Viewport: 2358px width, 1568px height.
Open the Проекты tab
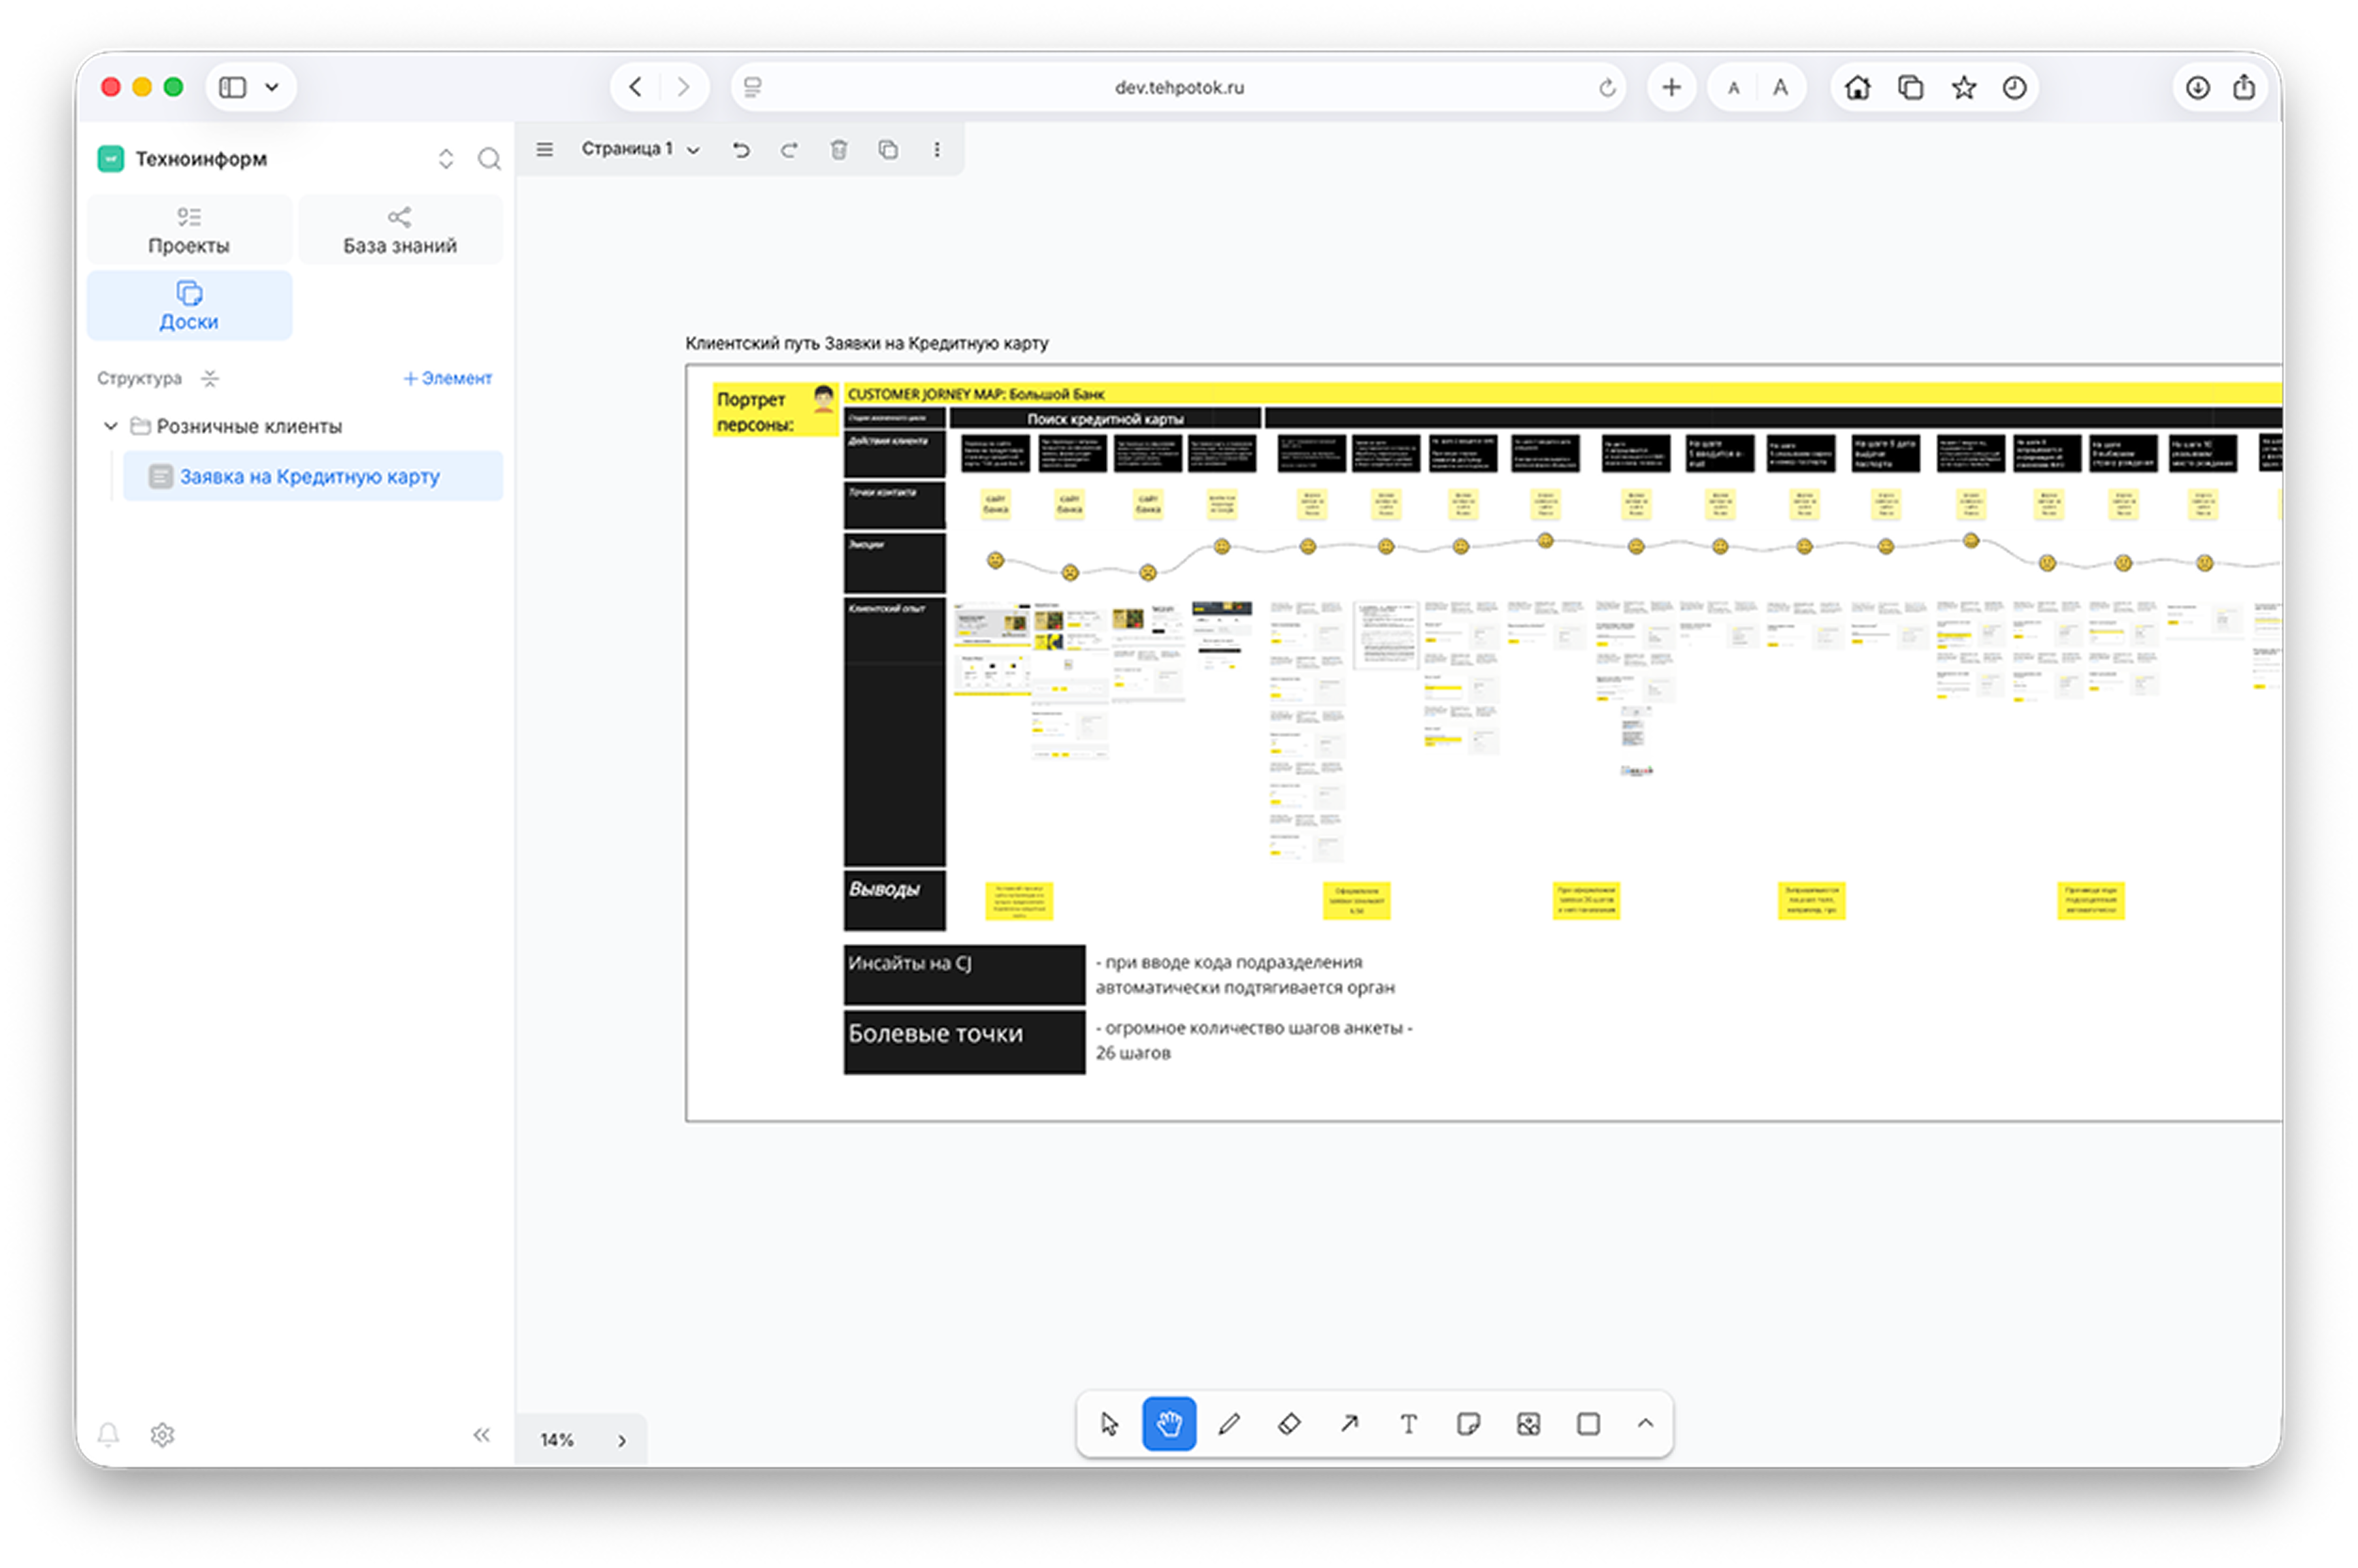click(x=189, y=230)
